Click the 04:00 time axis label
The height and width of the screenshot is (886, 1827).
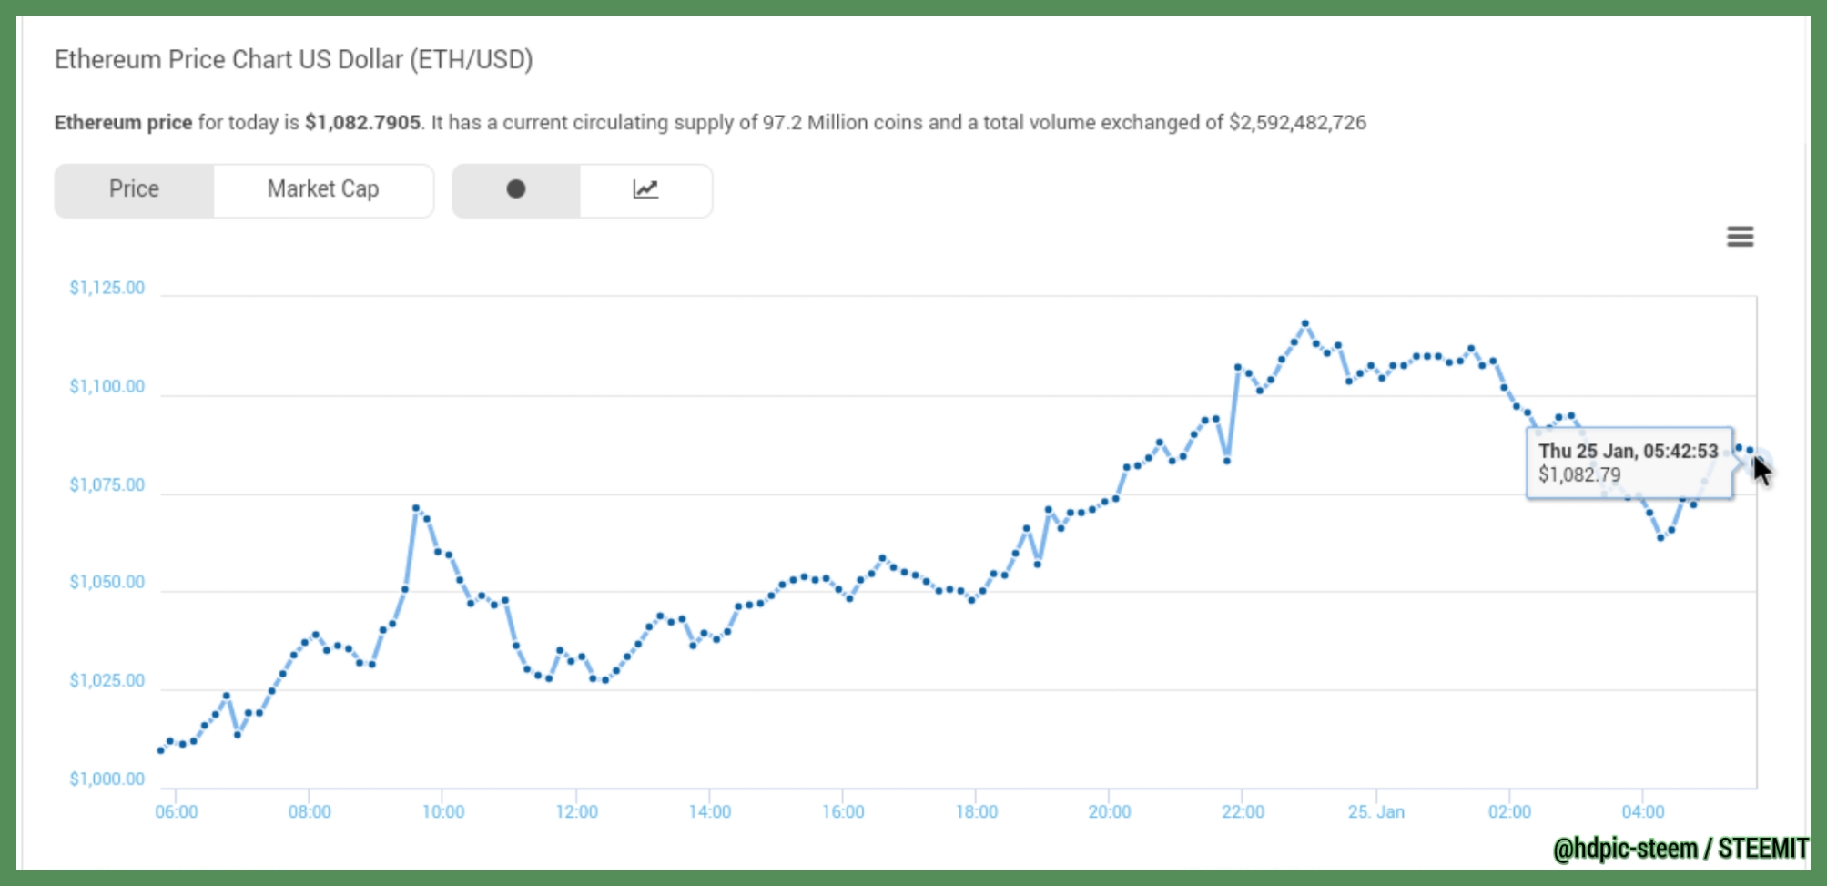1643,811
